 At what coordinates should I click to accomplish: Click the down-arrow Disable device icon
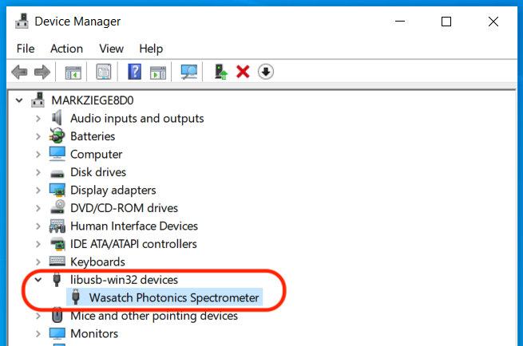pyautogui.click(x=266, y=73)
